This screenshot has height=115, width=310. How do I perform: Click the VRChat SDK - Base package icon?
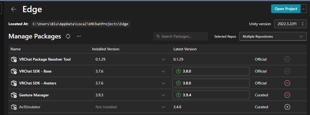(14, 71)
